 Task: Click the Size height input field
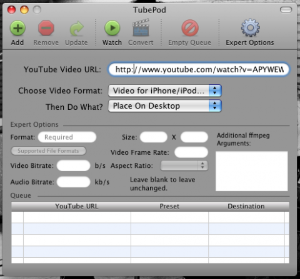point(194,137)
